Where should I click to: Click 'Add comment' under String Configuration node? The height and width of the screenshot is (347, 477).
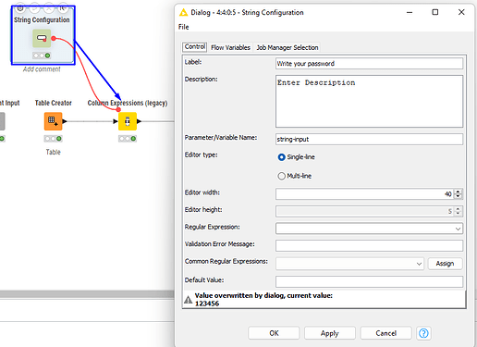point(42,69)
